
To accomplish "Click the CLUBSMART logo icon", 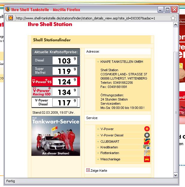I will coord(147,142).
